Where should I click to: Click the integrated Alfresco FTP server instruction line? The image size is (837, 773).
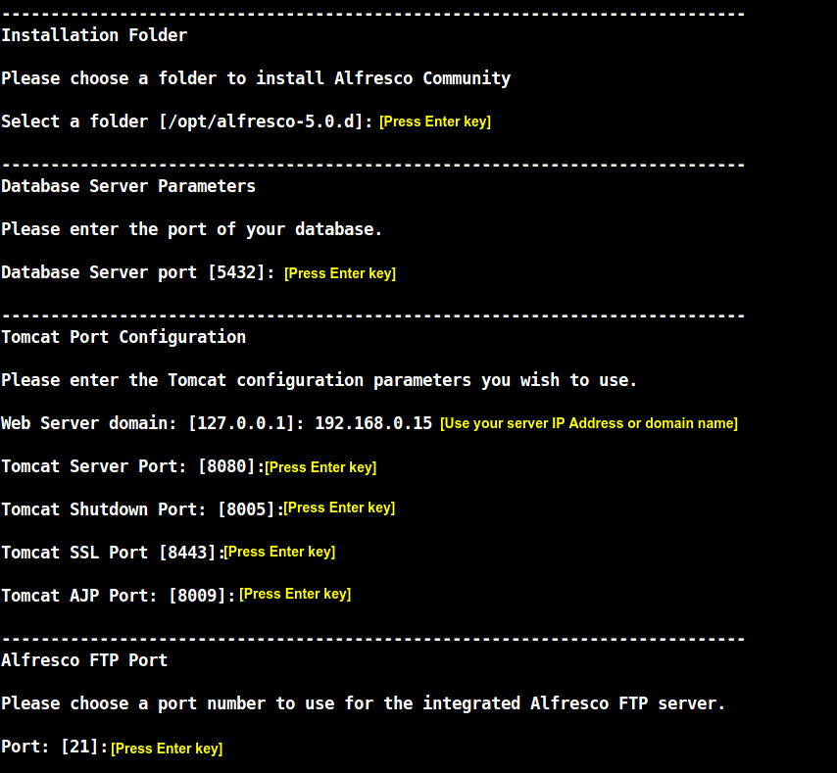pos(364,703)
